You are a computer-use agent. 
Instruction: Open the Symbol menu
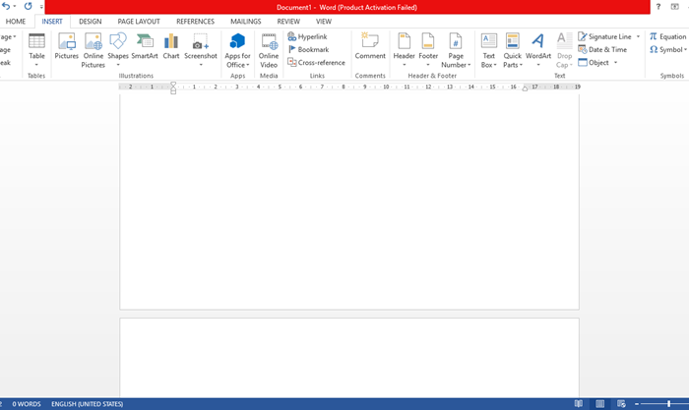click(x=668, y=49)
